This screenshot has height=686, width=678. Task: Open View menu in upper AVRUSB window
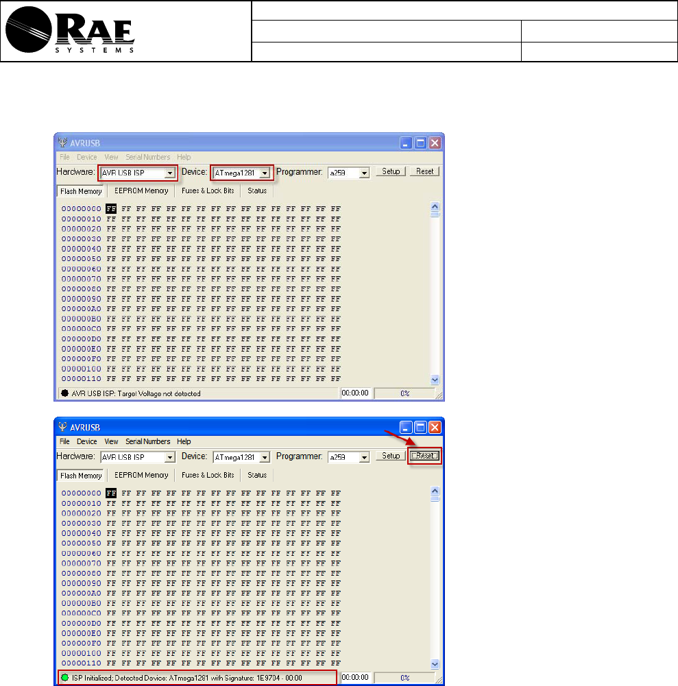(111, 157)
